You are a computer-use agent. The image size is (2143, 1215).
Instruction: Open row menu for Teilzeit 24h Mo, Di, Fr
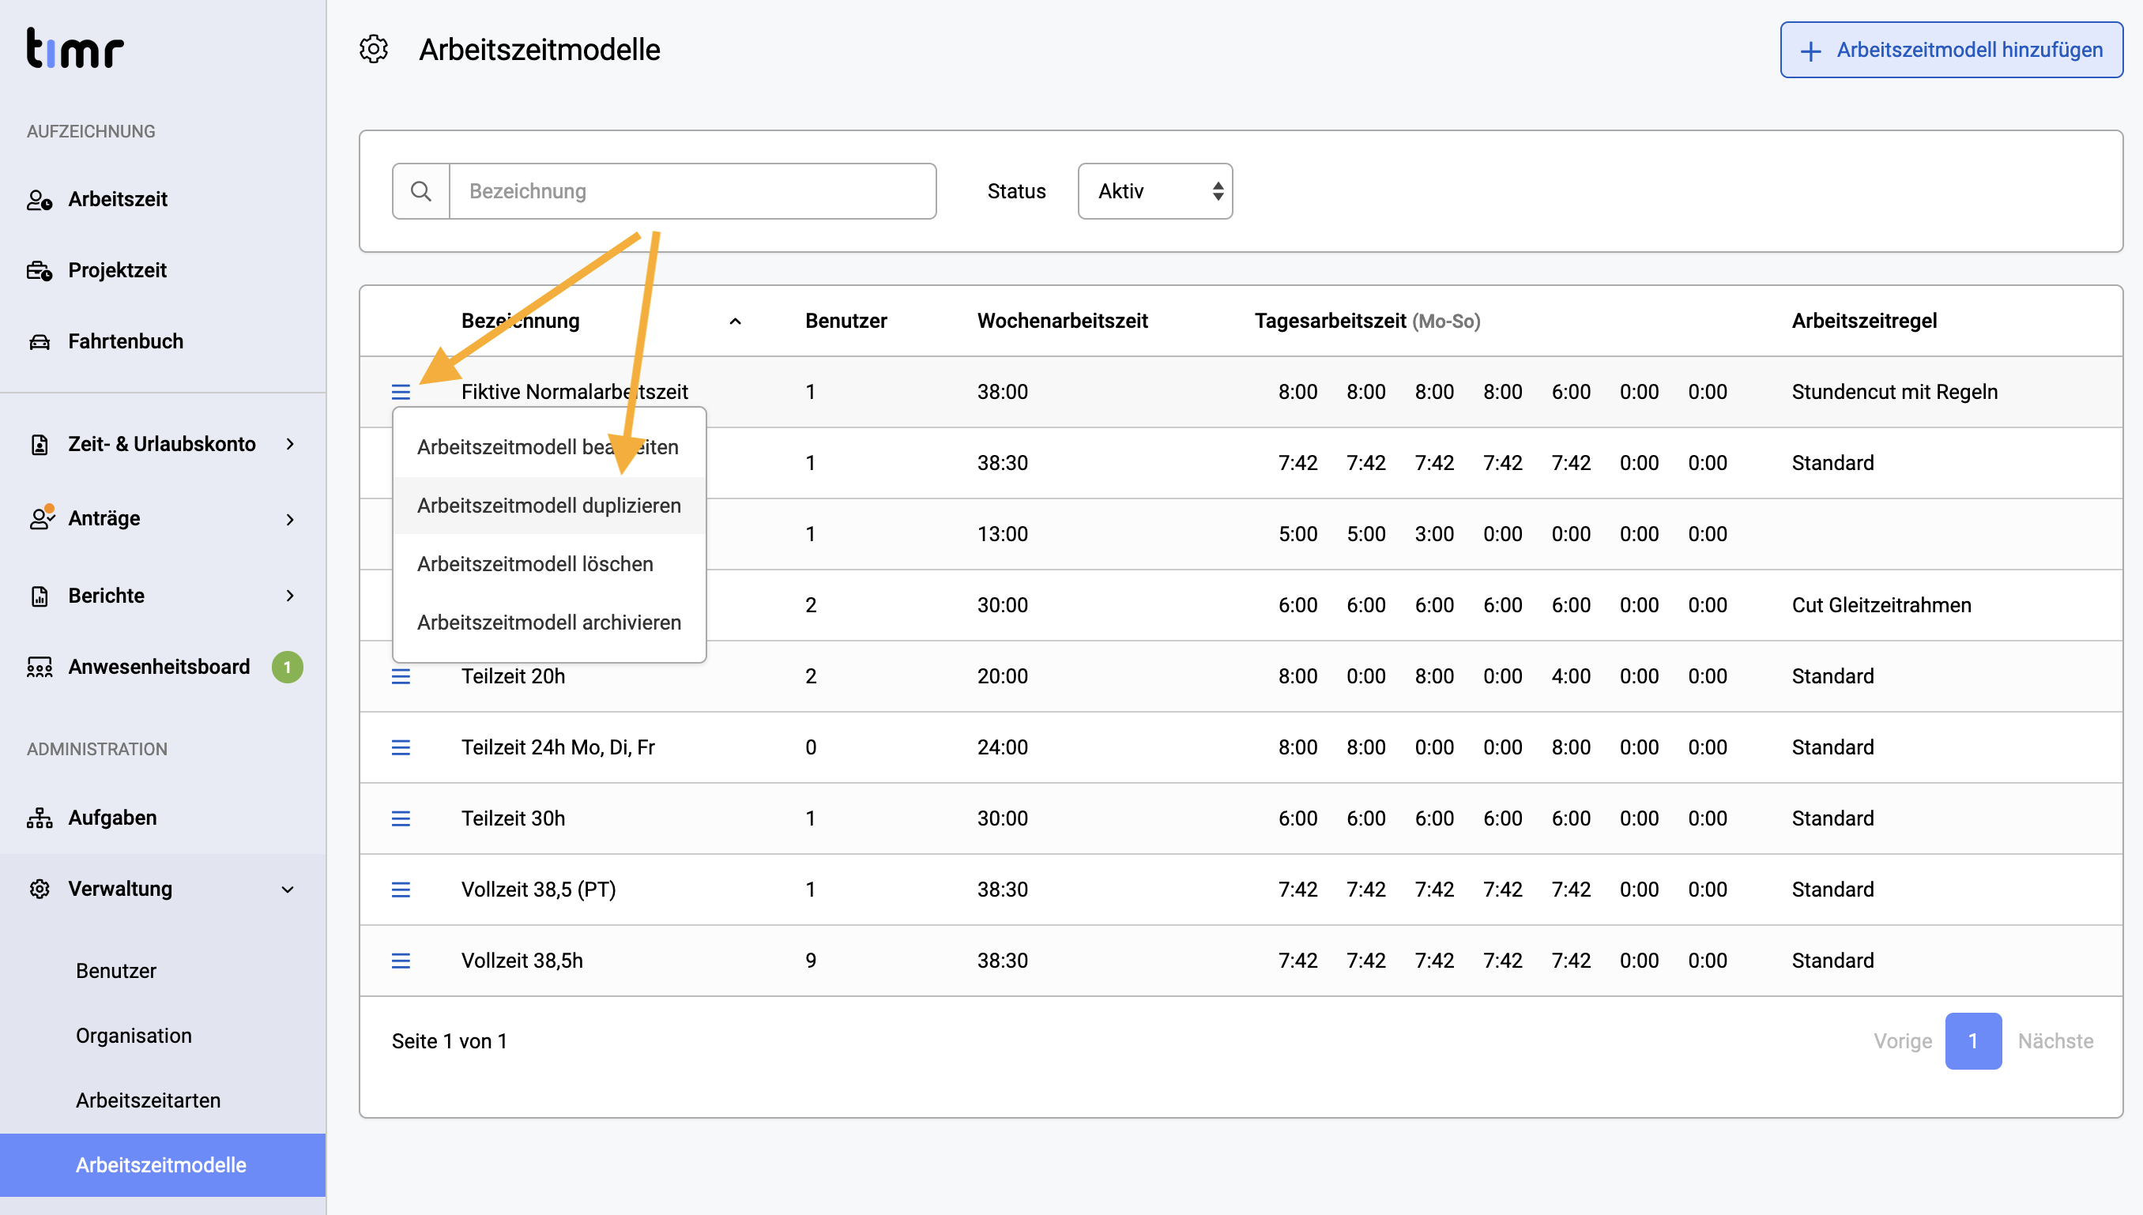[401, 747]
